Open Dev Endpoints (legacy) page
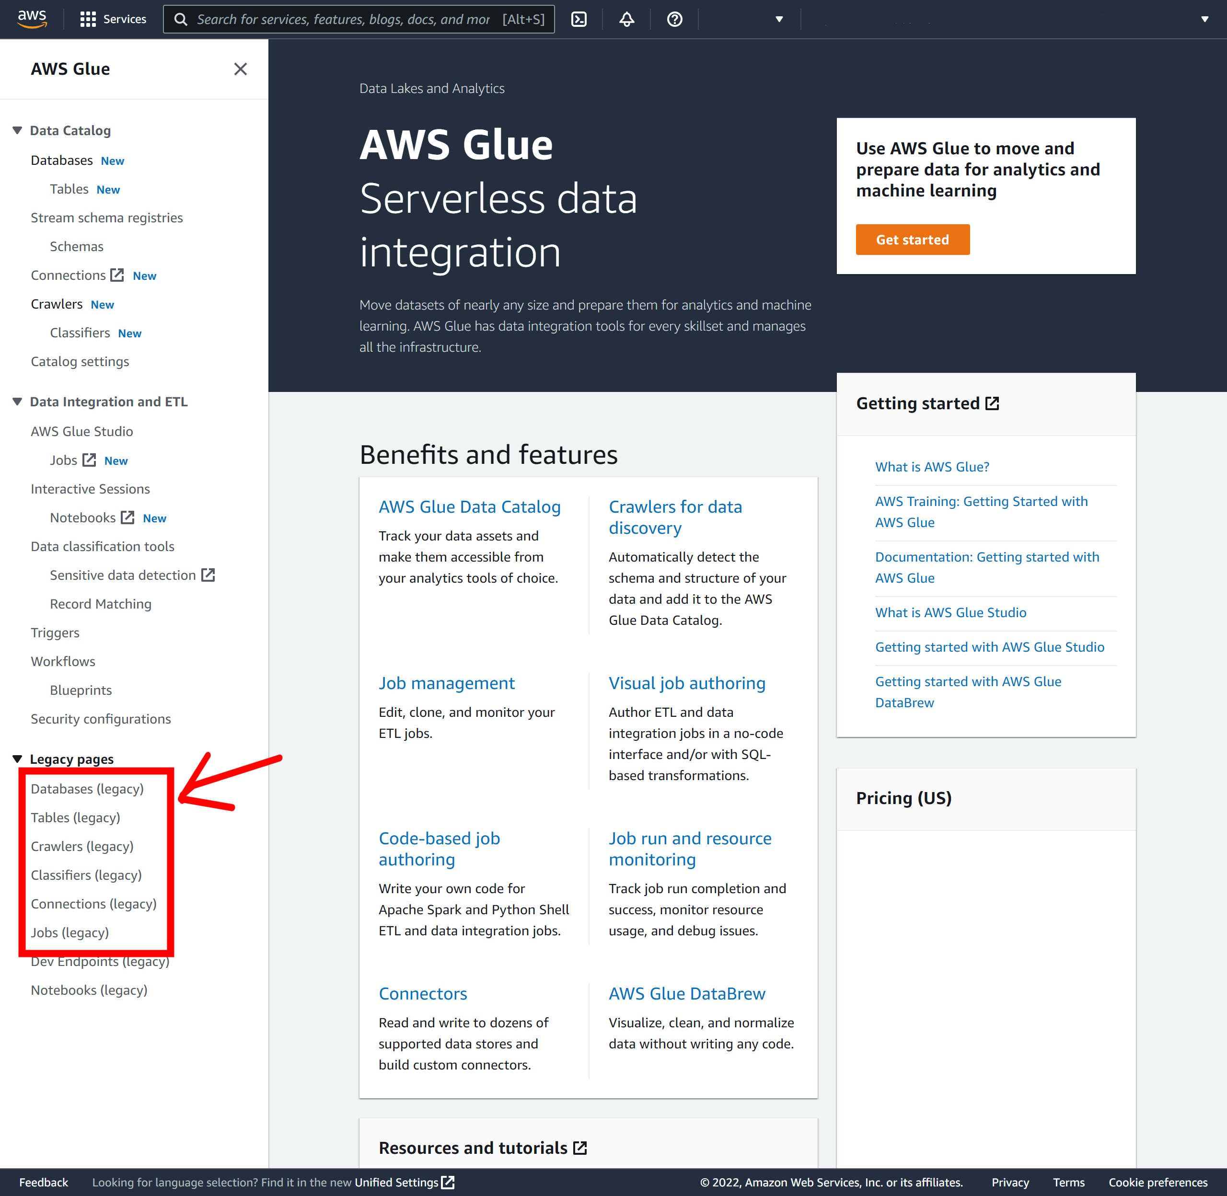This screenshot has width=1227, height=1196. (101, 962)
